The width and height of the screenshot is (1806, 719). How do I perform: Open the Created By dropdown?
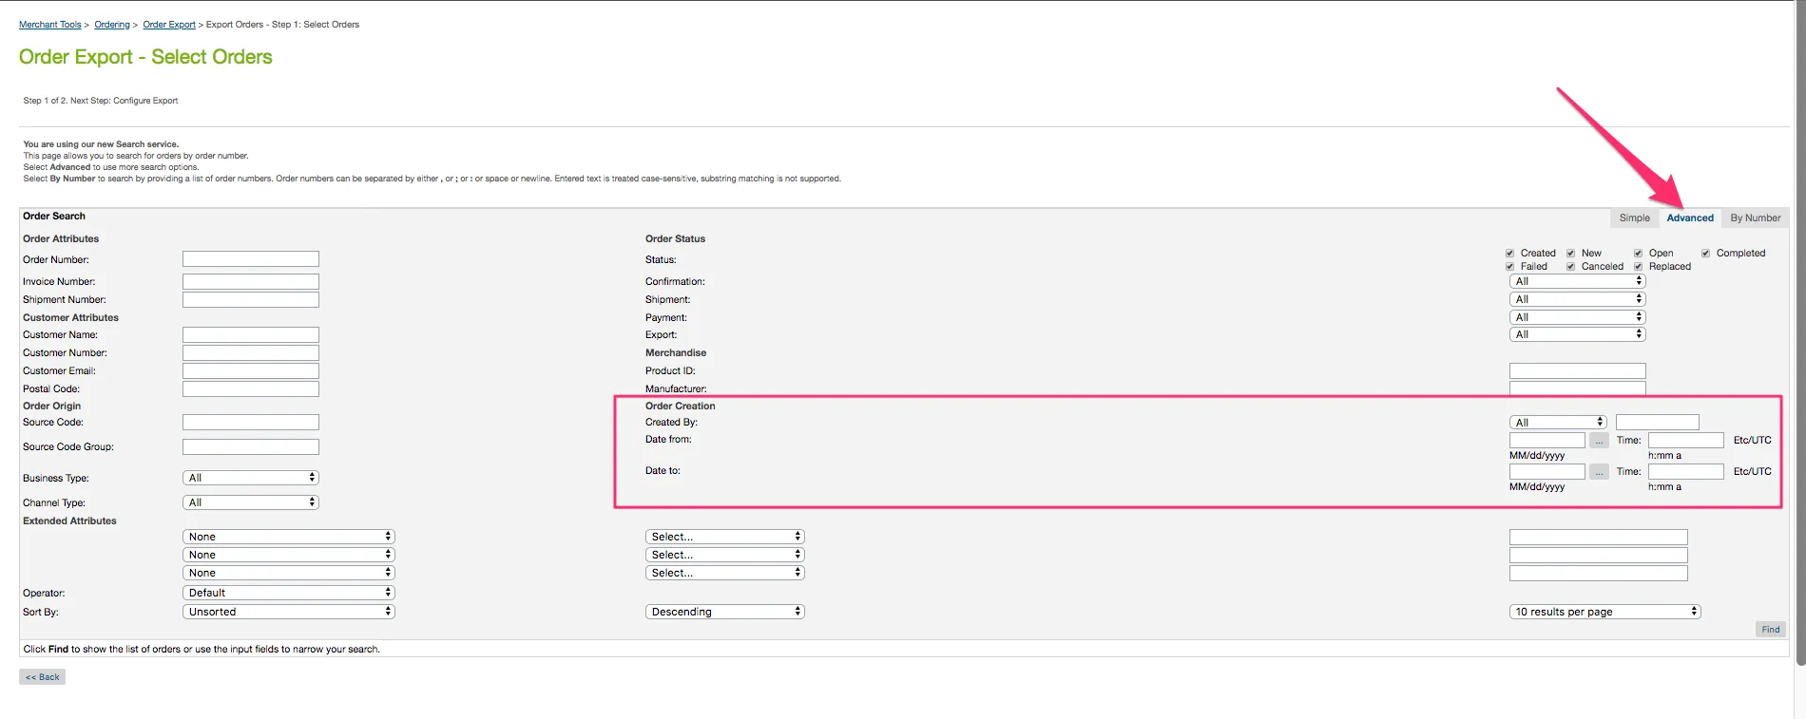pyautogui.click(x=1557, y=423)
